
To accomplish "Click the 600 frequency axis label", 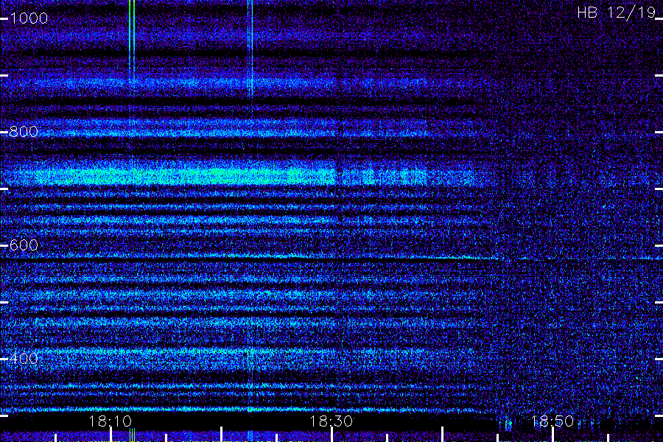I will (x=24, y=245).
